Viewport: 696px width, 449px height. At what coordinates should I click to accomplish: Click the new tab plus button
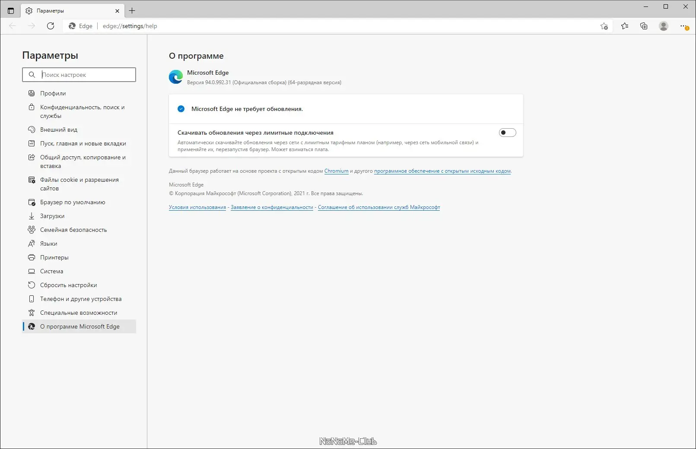pos(132,11)
